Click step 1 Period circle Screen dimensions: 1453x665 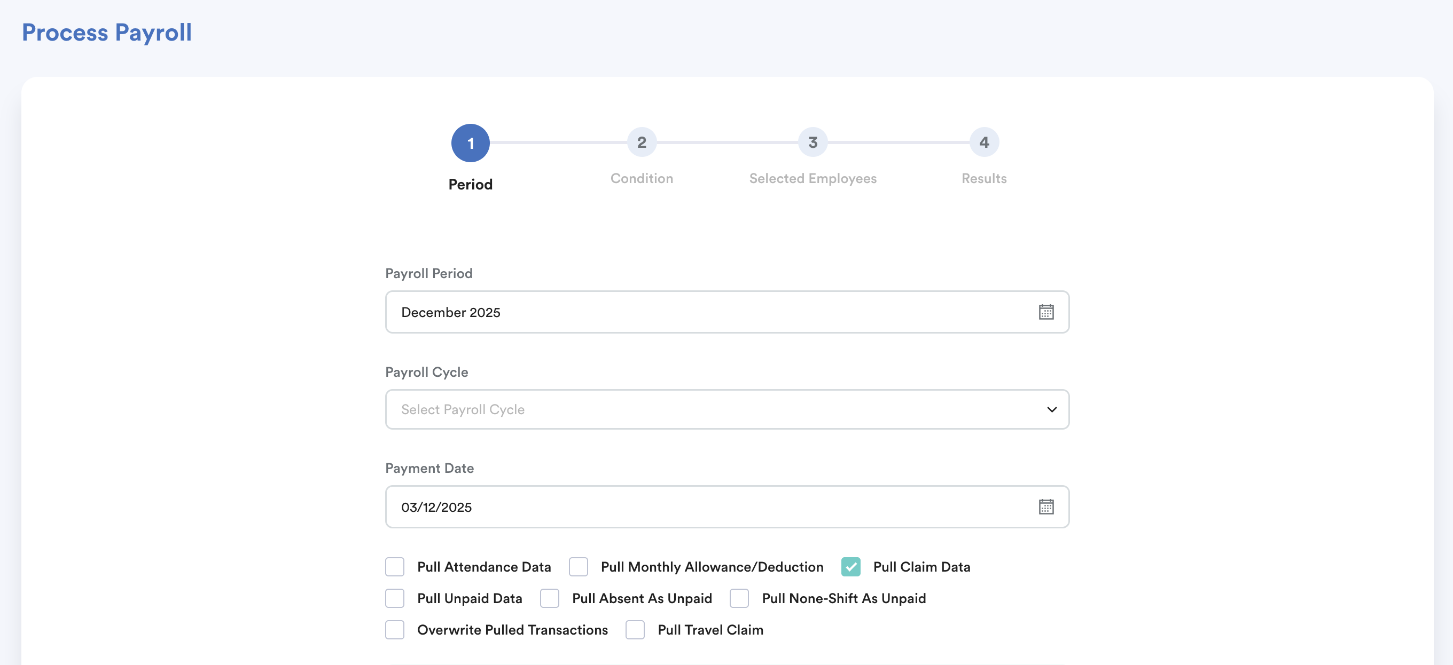pyautogui.click(x=470, y=143)
